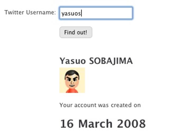Image resolution: width=169 pixels, height=135 pixels.
Task: Click "March" in the creation date
Action: point(96,123)
